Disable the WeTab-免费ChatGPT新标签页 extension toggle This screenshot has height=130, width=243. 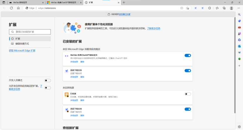[188, 56]
